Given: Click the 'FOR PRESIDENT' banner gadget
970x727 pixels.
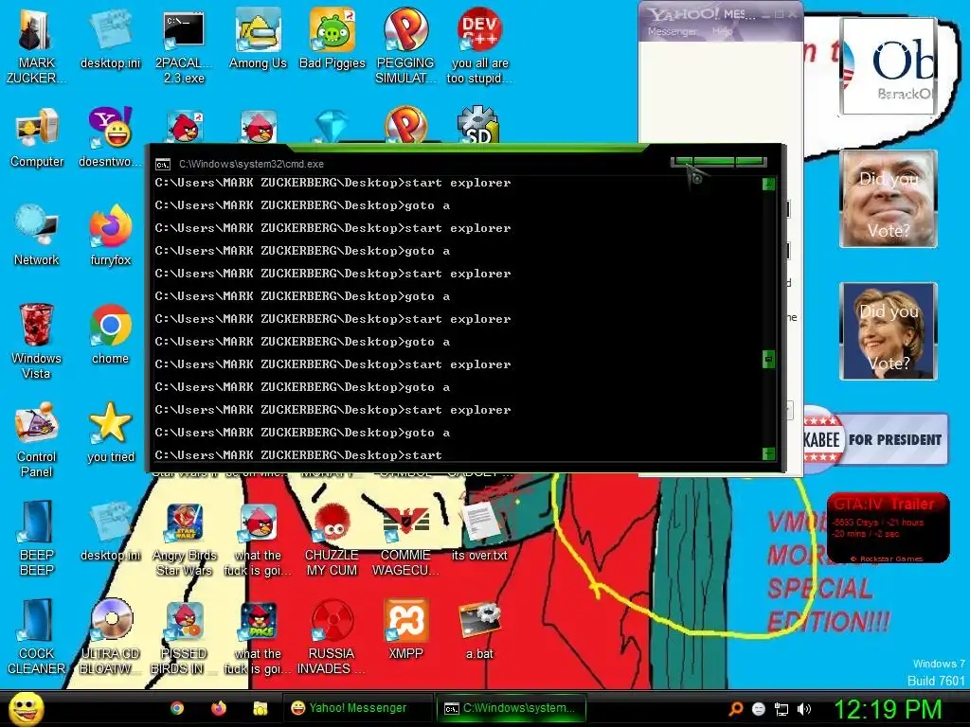Looking at the screenshot, I should [x=876, y=439].
